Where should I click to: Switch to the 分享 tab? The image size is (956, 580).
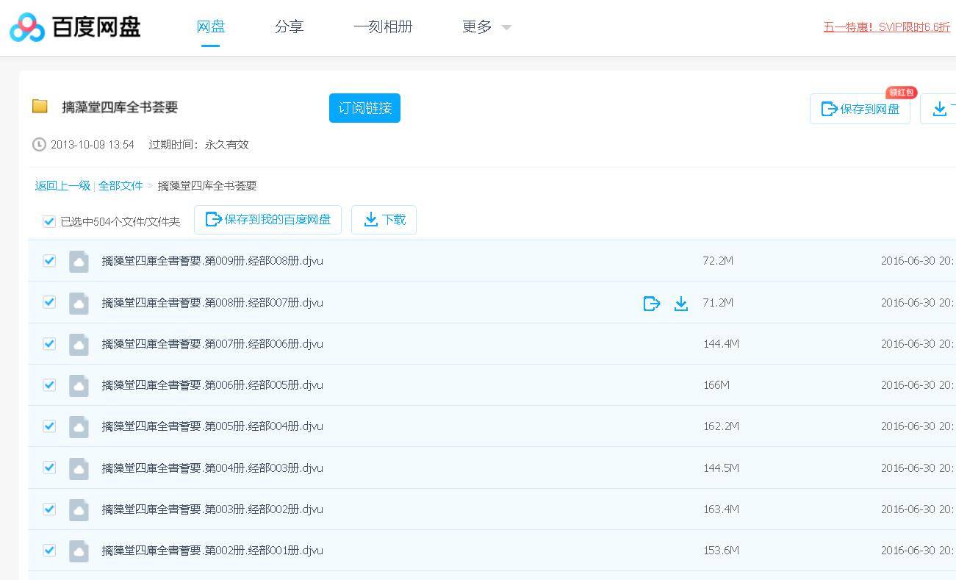289,27
